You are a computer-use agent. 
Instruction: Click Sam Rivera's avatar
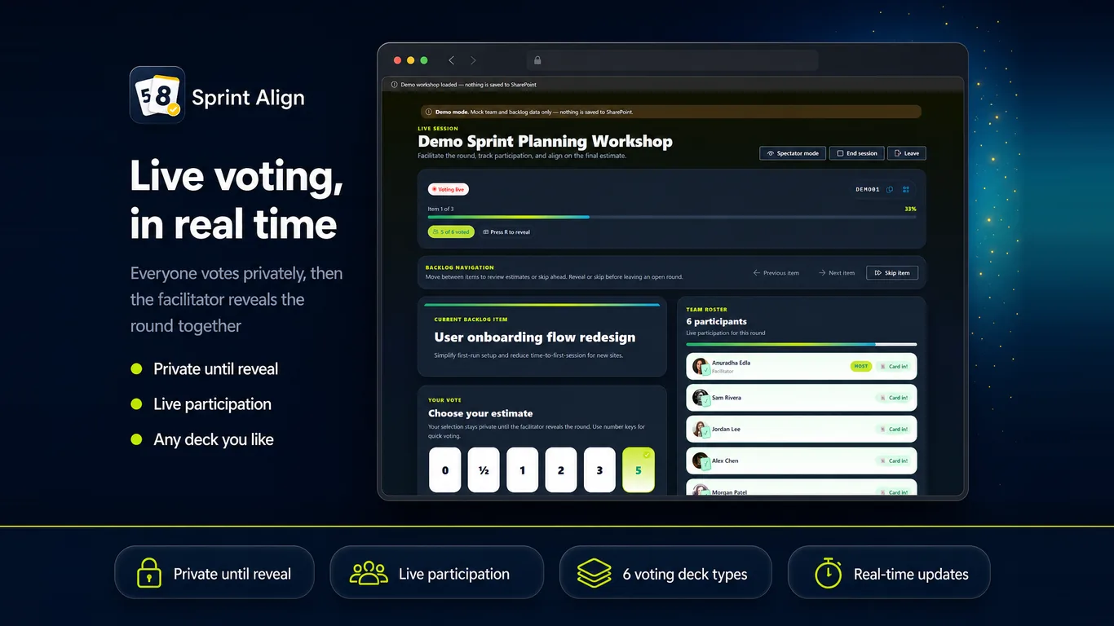pyautogui.click(x=701, y=398)
